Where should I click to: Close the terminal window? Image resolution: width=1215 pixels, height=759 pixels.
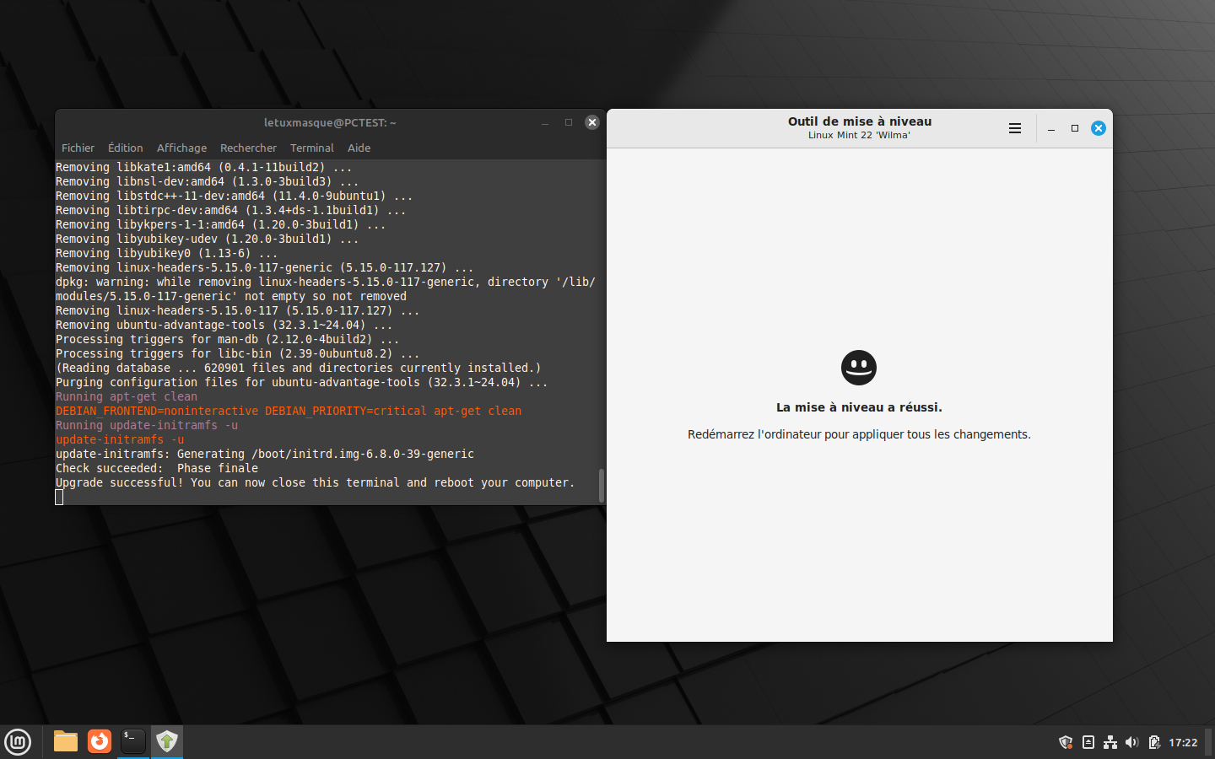(x=592, y=122)
